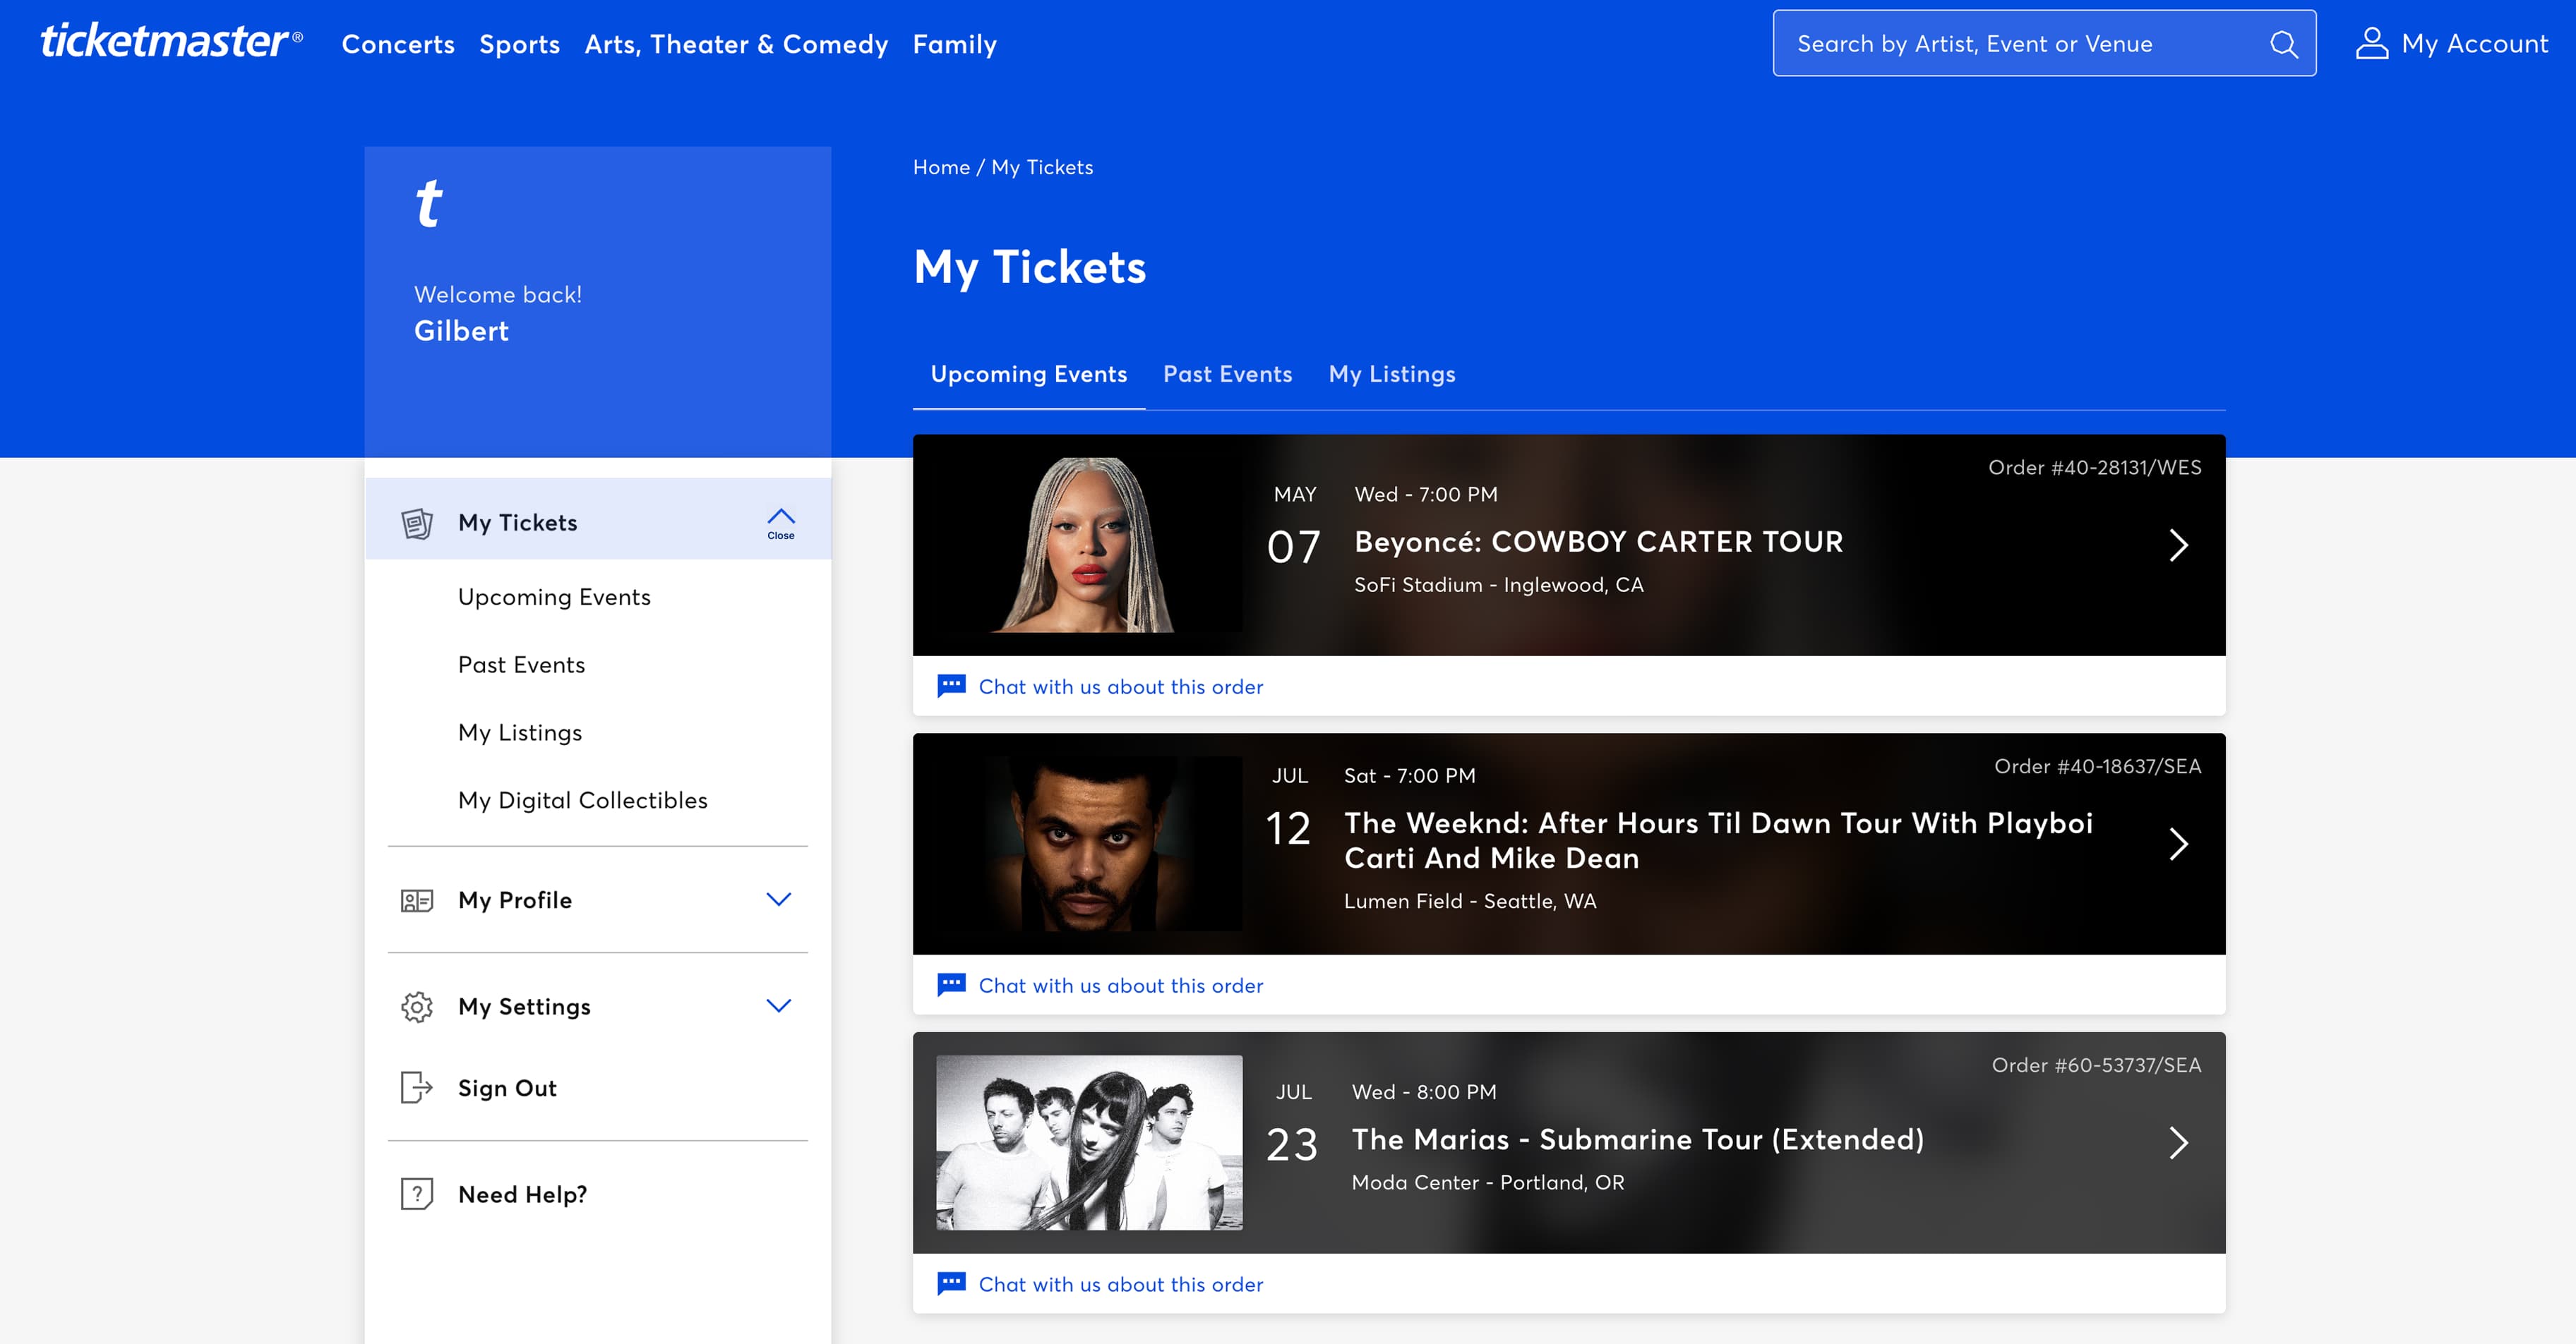
Task: Expand the My Profile section chevron
Action: coord(779,900)
